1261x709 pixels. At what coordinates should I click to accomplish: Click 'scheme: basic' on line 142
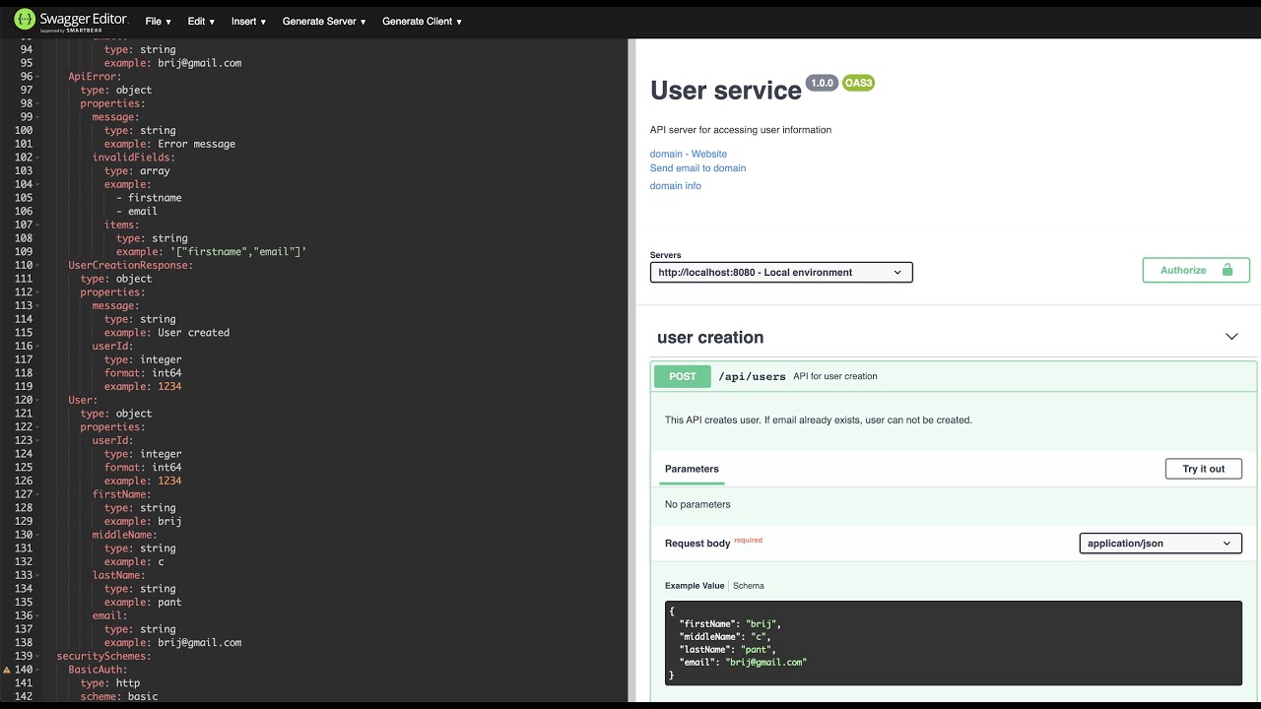click(119, 696)
